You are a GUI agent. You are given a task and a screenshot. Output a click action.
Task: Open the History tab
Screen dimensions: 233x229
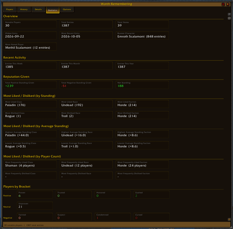(x=24, y=9)
